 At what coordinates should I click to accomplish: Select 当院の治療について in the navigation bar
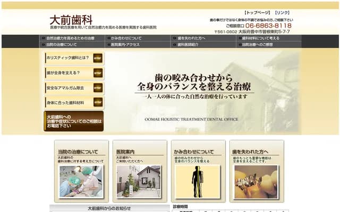coord(62,45)
